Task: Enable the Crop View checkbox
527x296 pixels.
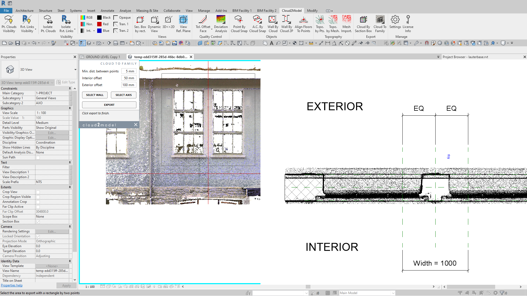Action: click(x=38, y=192)
